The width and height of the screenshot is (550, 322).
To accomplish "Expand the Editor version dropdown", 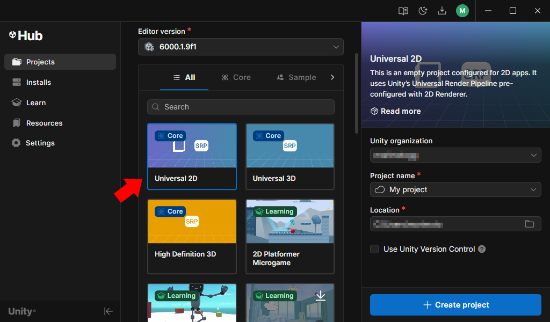I will pos(241,47).
